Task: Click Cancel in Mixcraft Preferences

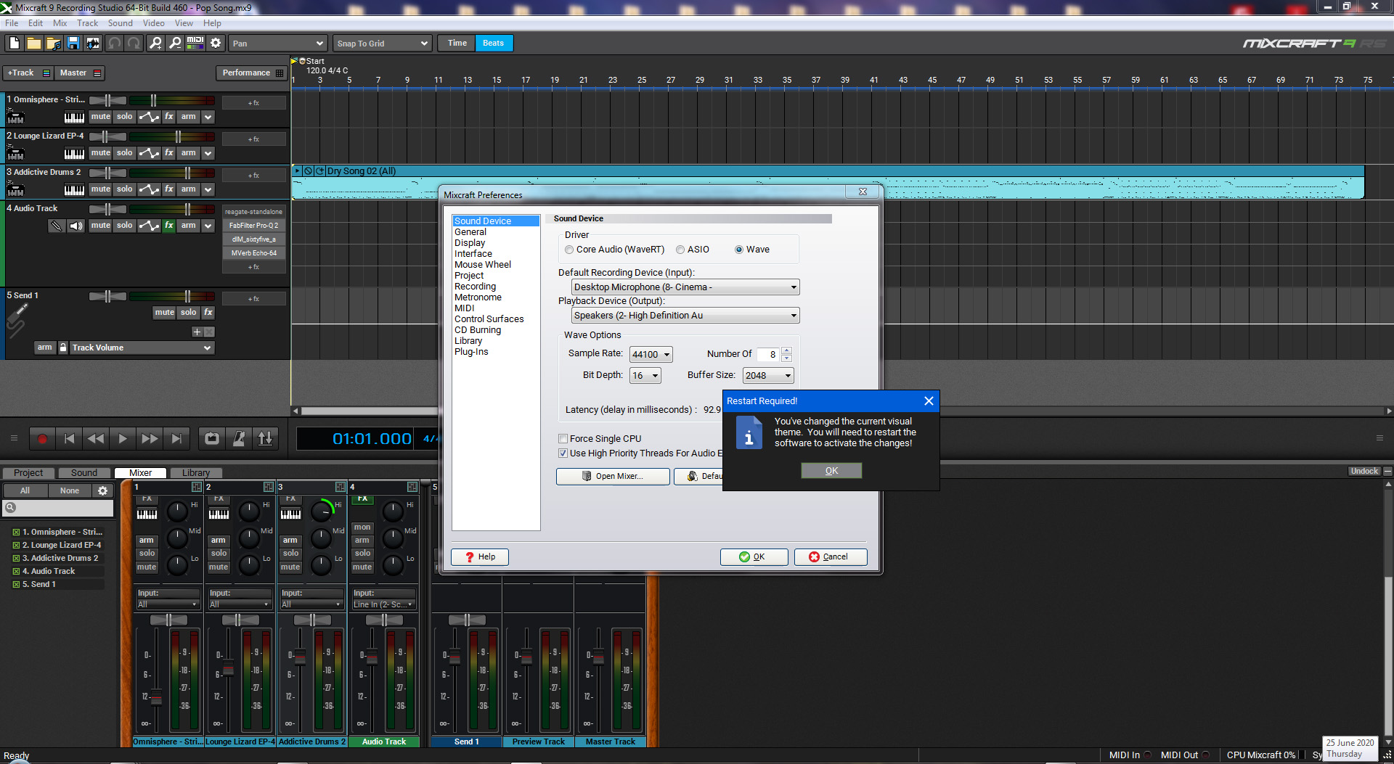Action: 831,557
